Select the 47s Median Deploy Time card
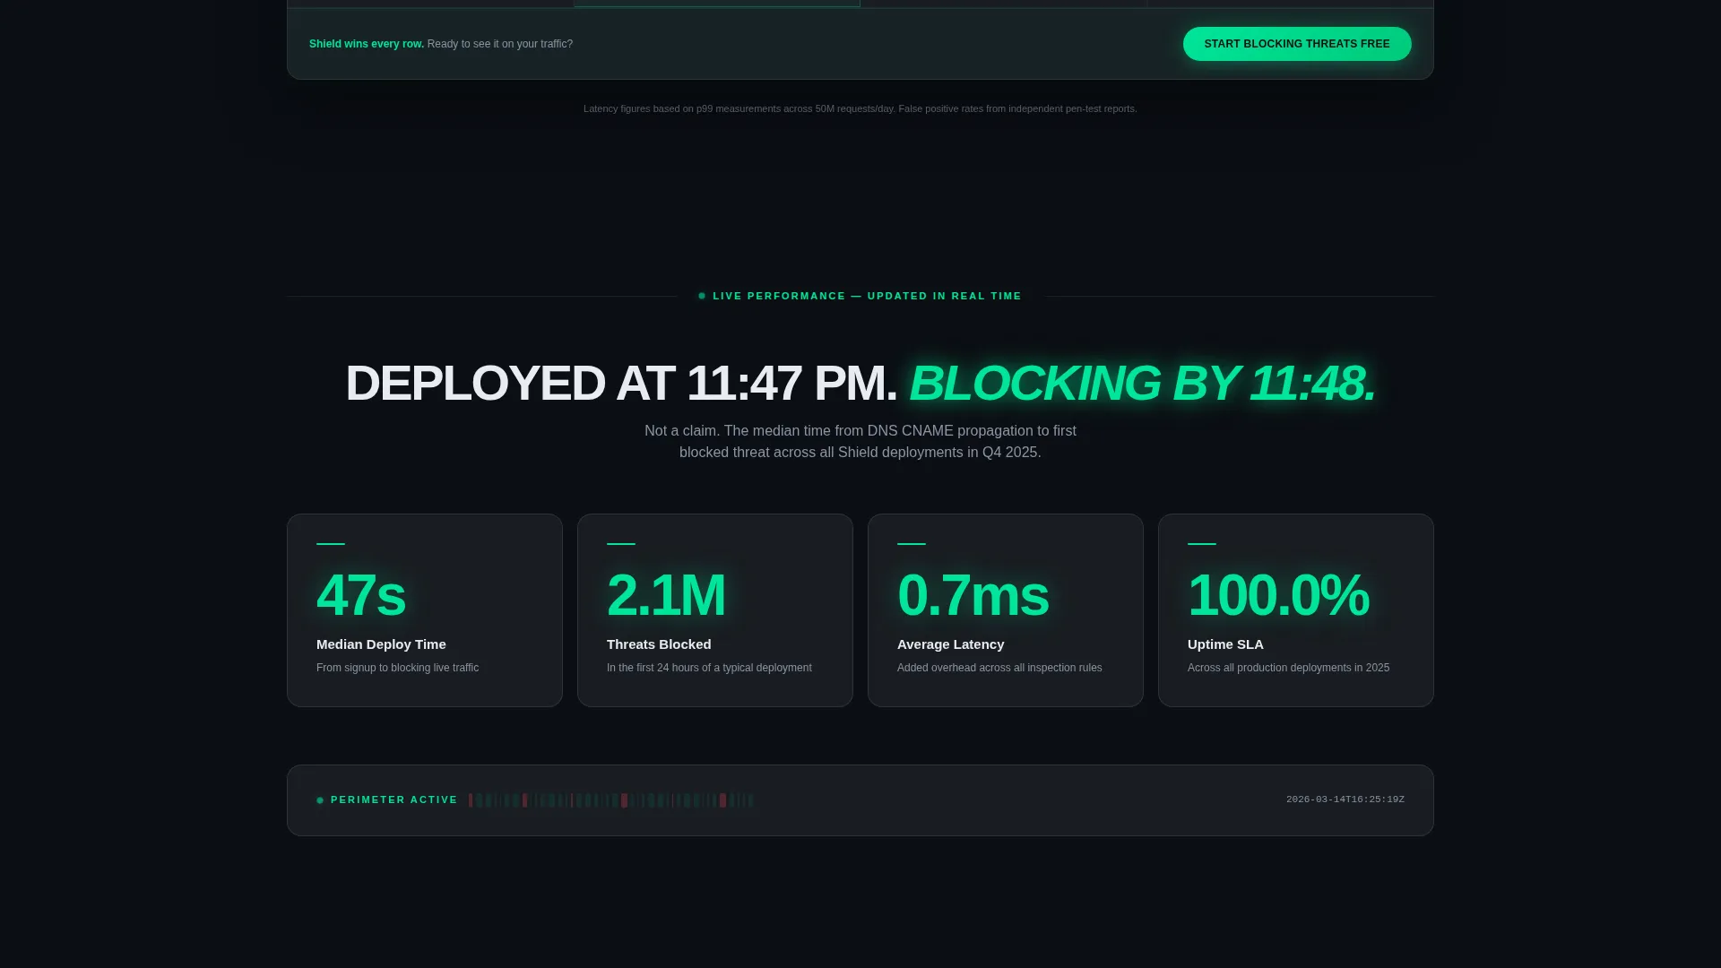The height and width of the screenshot is (968, 1721). click(x=425, y=610)
